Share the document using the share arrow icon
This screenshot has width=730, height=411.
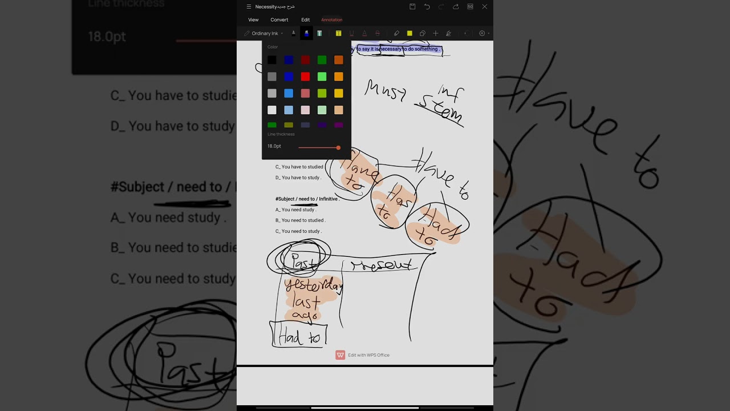point(456,7)
